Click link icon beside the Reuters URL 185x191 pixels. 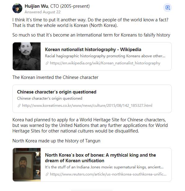click(x=47, y=174)
